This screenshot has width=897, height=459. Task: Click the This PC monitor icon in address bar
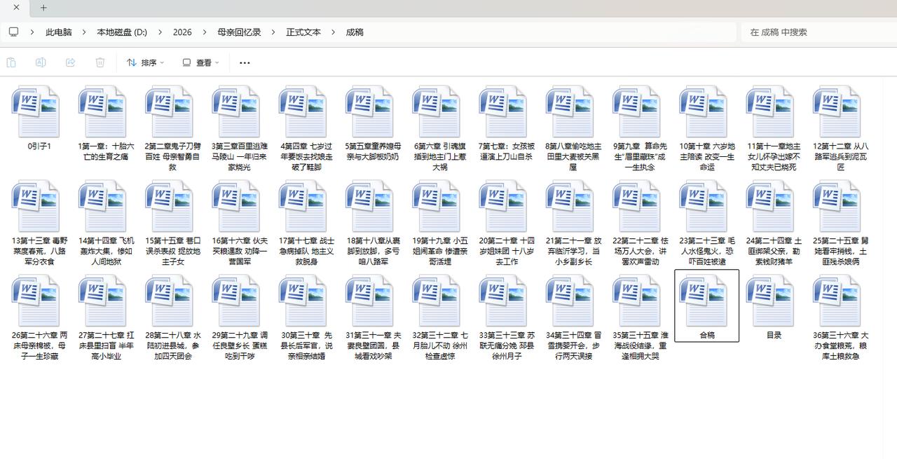coord(13,32)
